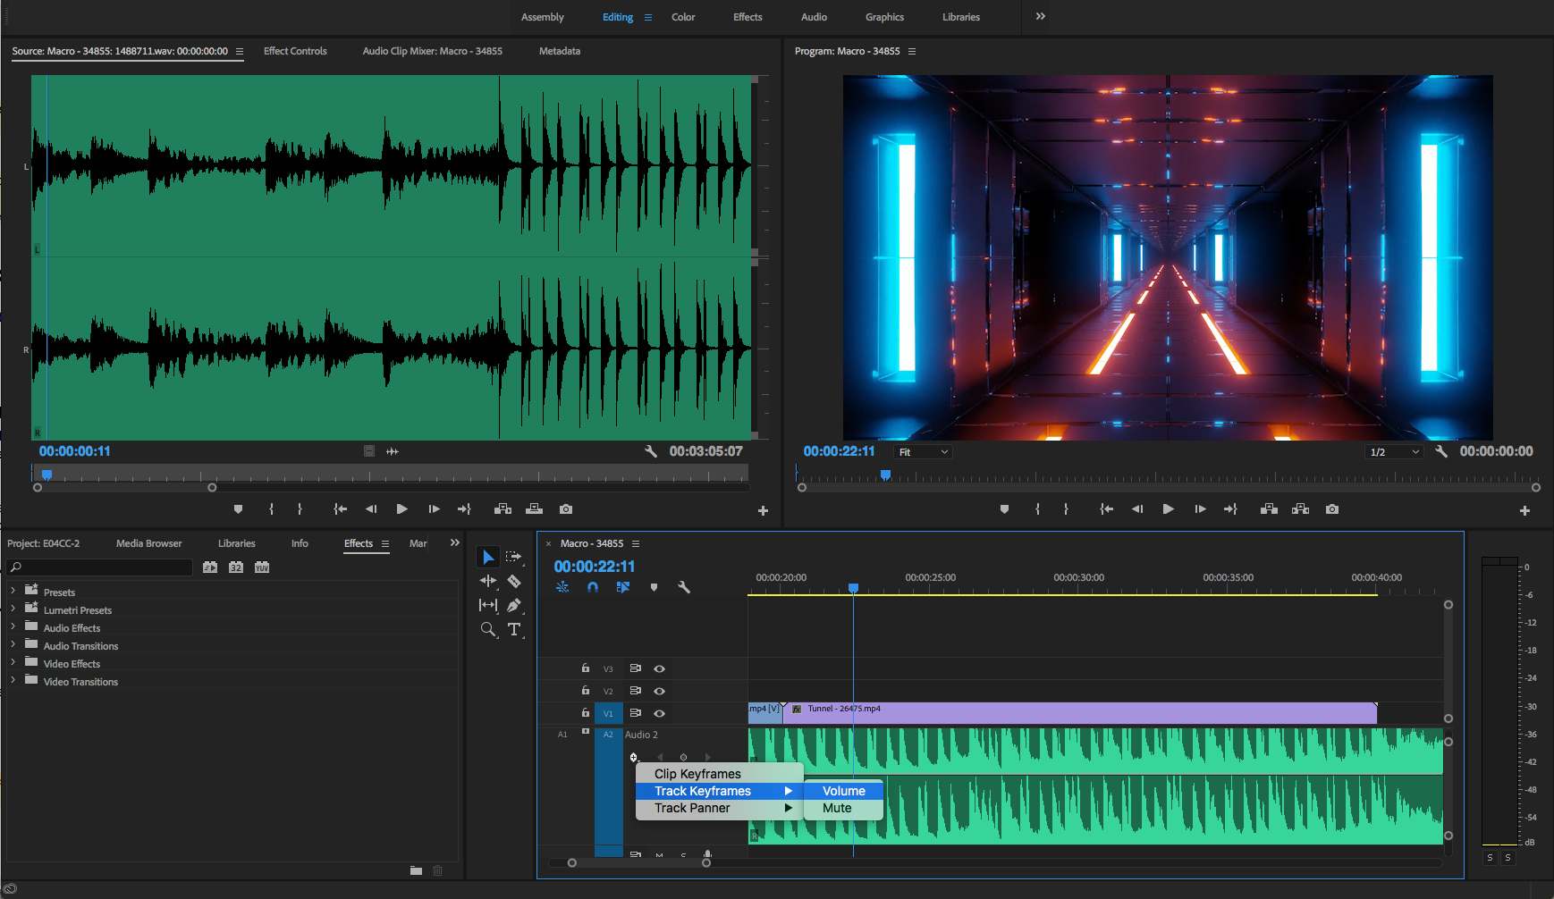Viewport: 1554px width, 899px height.
Task: Open Program monitor wrench settings
Action: pyautogui.click(x=1441, y=452)
